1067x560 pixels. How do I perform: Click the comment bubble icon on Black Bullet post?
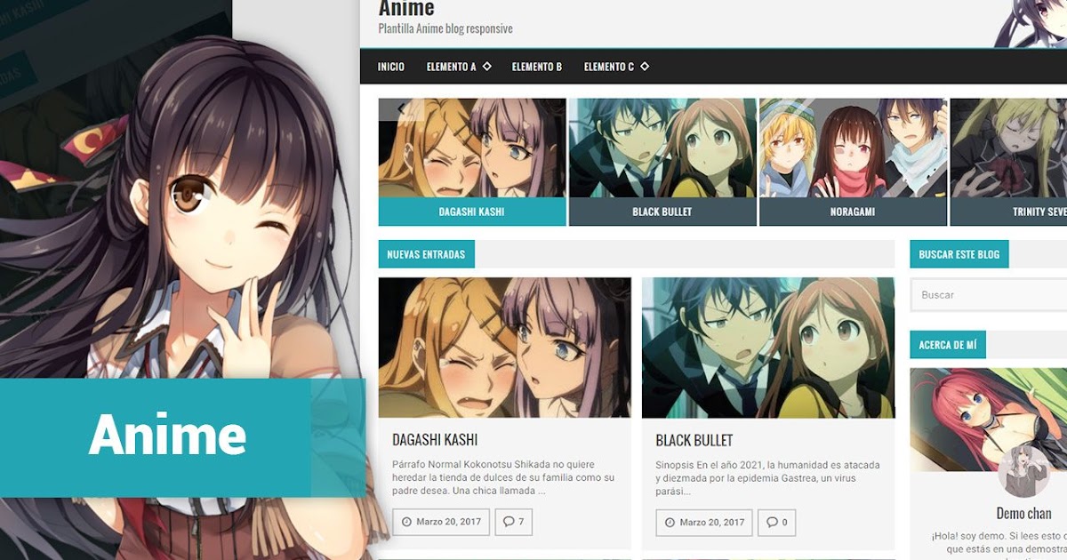[x=773, y=523]
